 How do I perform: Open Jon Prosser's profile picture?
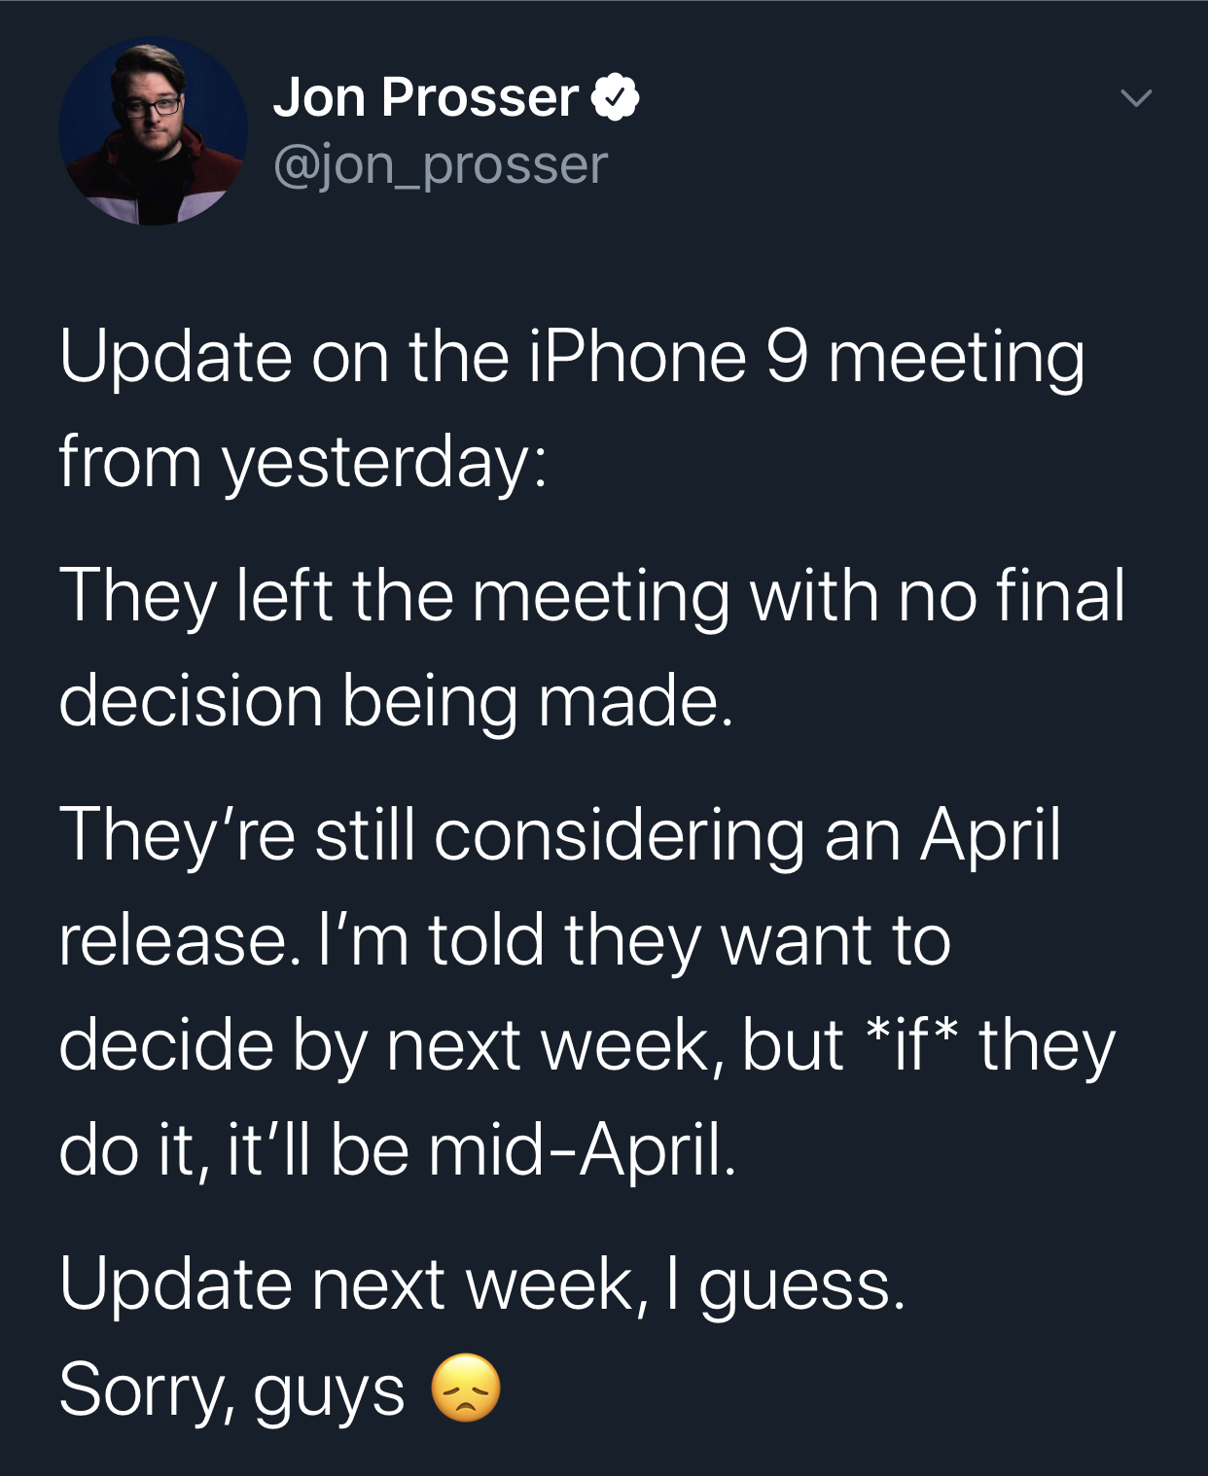[153, 131]
